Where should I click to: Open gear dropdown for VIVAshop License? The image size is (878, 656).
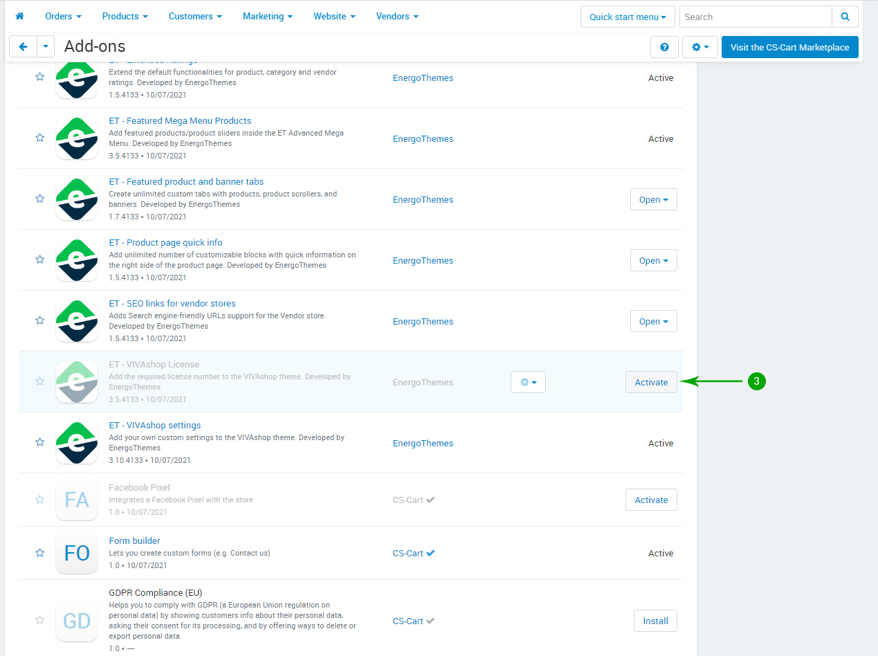pos(528,382)
